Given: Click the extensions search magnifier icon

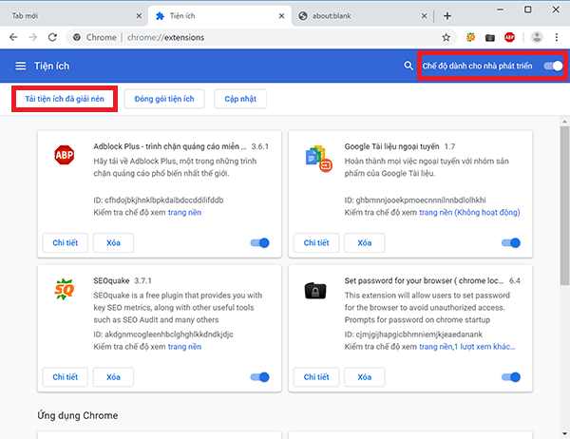Looking at the screenshot, I should point(408,66).
